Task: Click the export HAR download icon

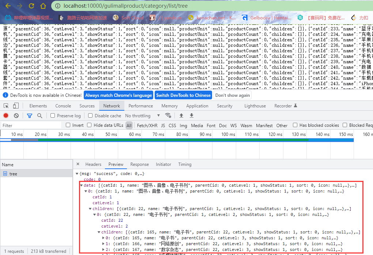Action: [192, 115]
